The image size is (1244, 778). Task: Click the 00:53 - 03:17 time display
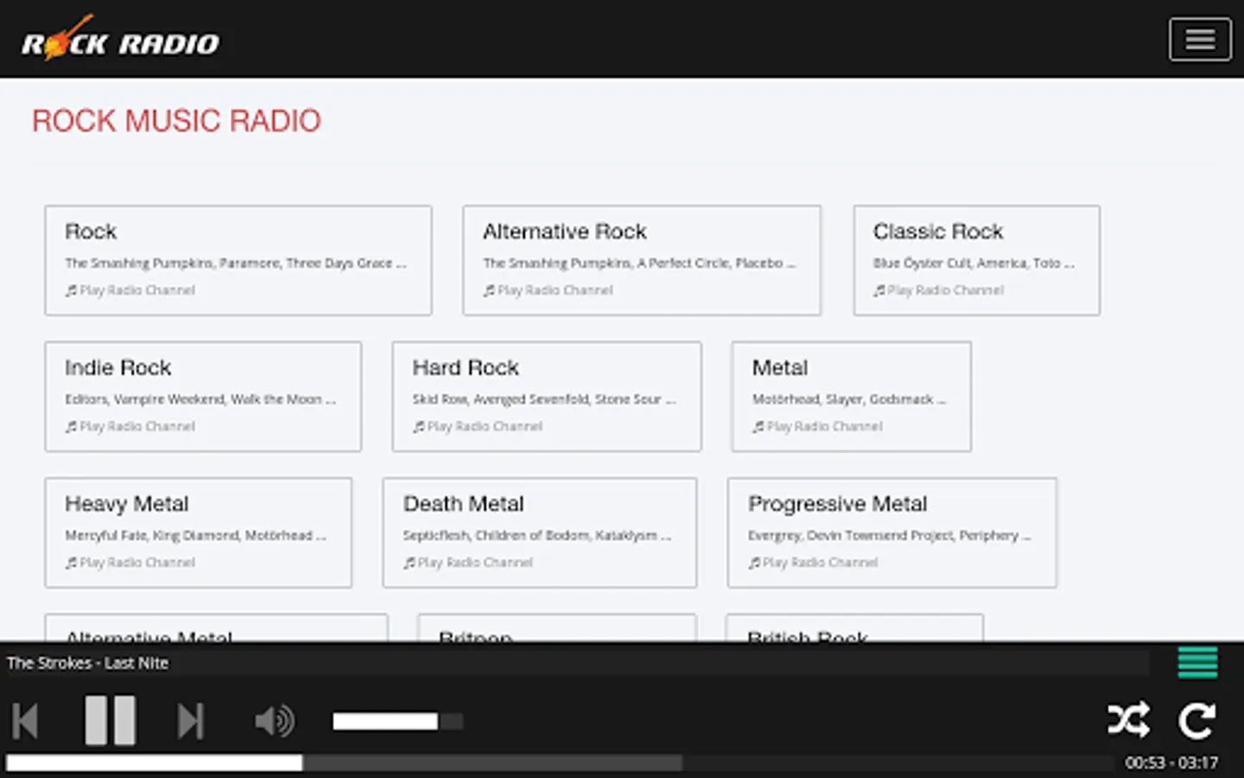1171,762
